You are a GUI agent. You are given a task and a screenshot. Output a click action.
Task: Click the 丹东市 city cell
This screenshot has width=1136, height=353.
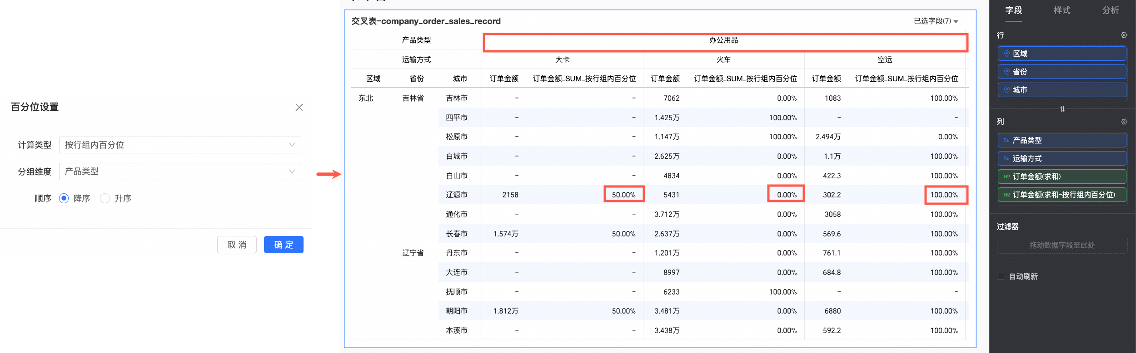tap(457, 253)
